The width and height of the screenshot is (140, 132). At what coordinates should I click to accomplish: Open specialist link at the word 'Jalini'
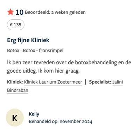pyautogui.click(x=118, y=82)
